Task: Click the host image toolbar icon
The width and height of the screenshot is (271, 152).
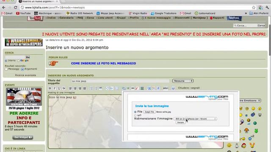Action: click(x=124, y=88)
